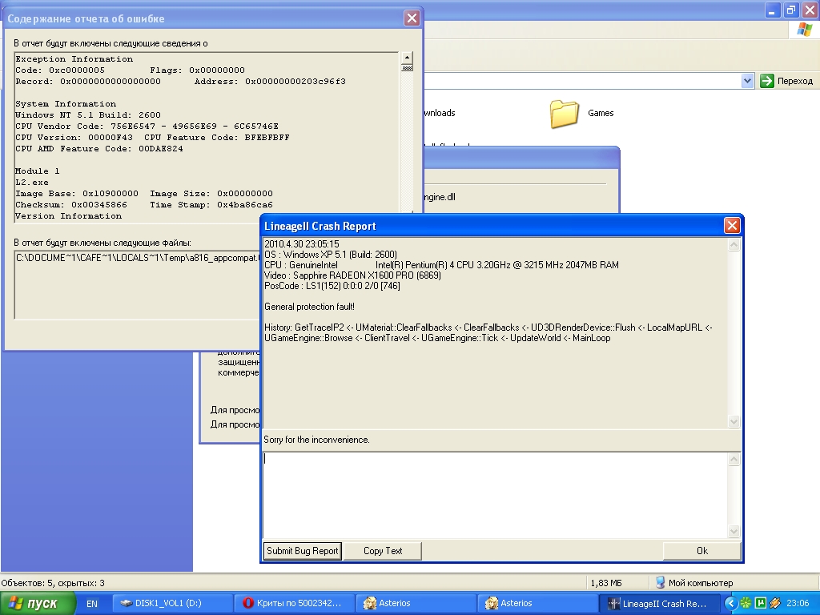820x615 pixels.
Task: Close the LineageII Crash Report window
Action: [x=732, y=225]
